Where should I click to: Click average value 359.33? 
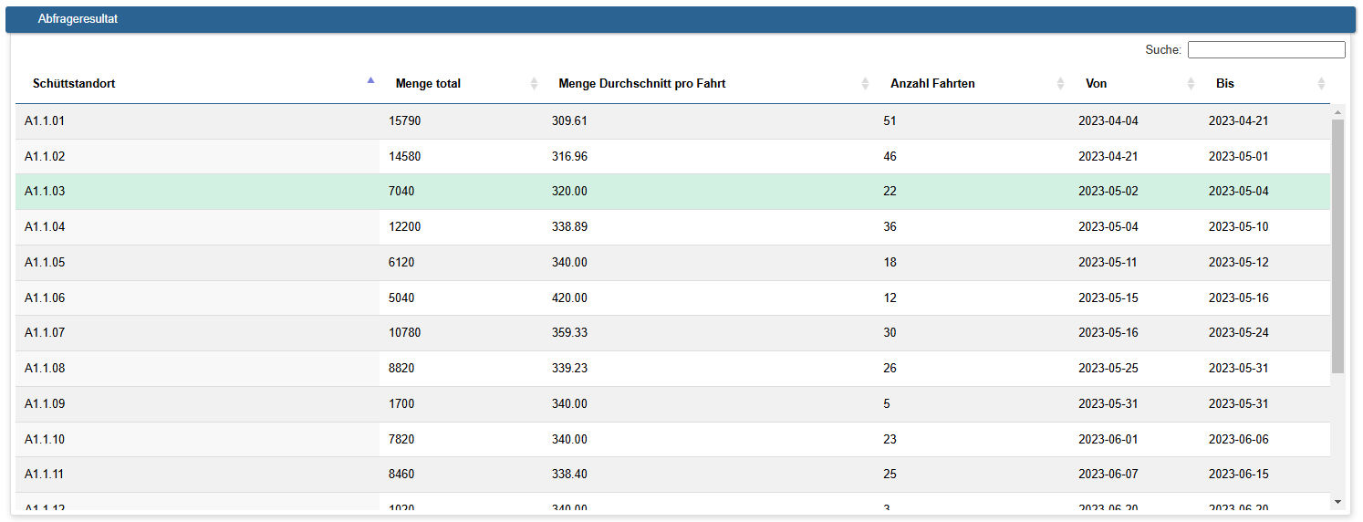[569, 333]
